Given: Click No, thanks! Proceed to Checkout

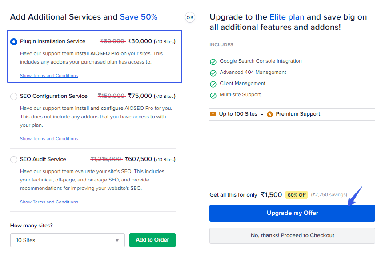Looking at the screenshot, I should (292, 235).
